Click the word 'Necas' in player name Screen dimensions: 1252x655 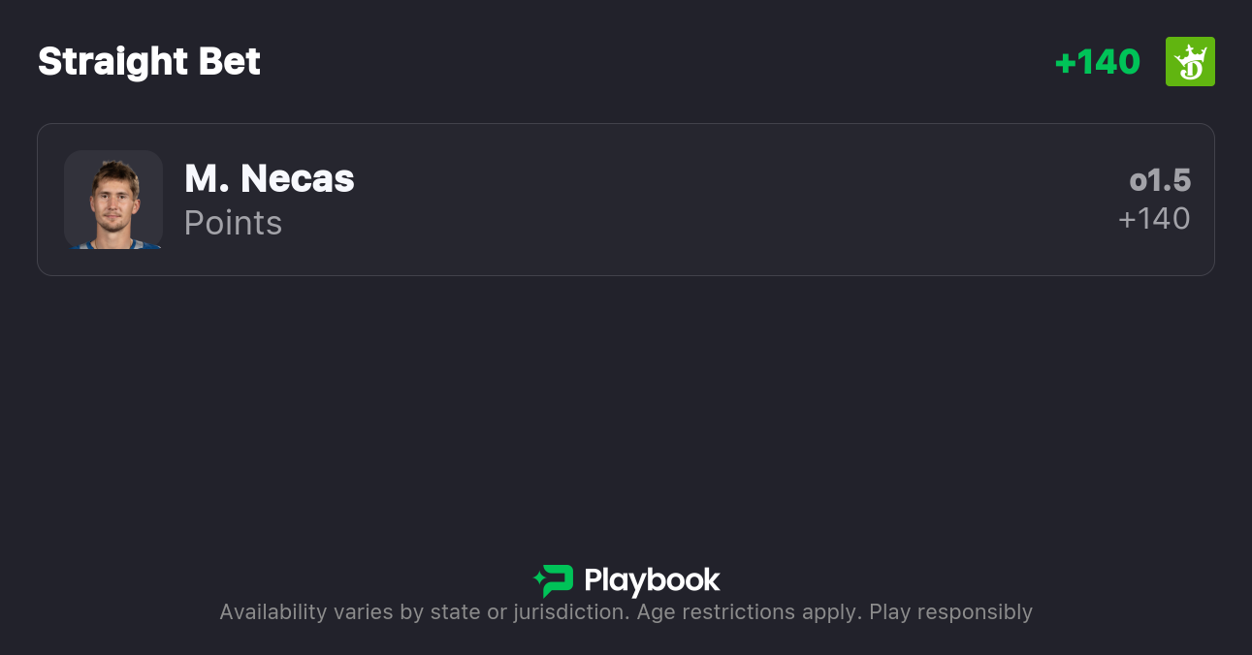click(x=297, y=178)
